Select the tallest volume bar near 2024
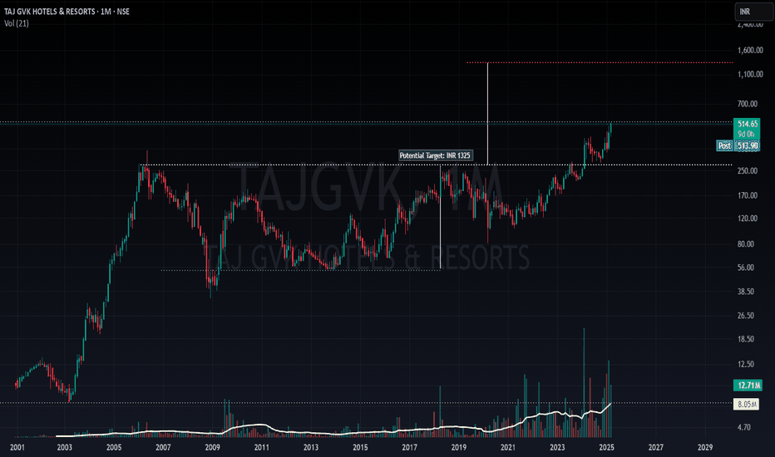Image resolution: width=775 pixels, height=457 pixels. (584, 382)
